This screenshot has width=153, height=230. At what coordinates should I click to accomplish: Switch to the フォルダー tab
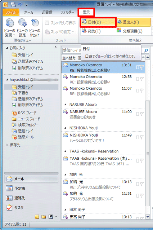pyautogui.click(x=67, y=12)
